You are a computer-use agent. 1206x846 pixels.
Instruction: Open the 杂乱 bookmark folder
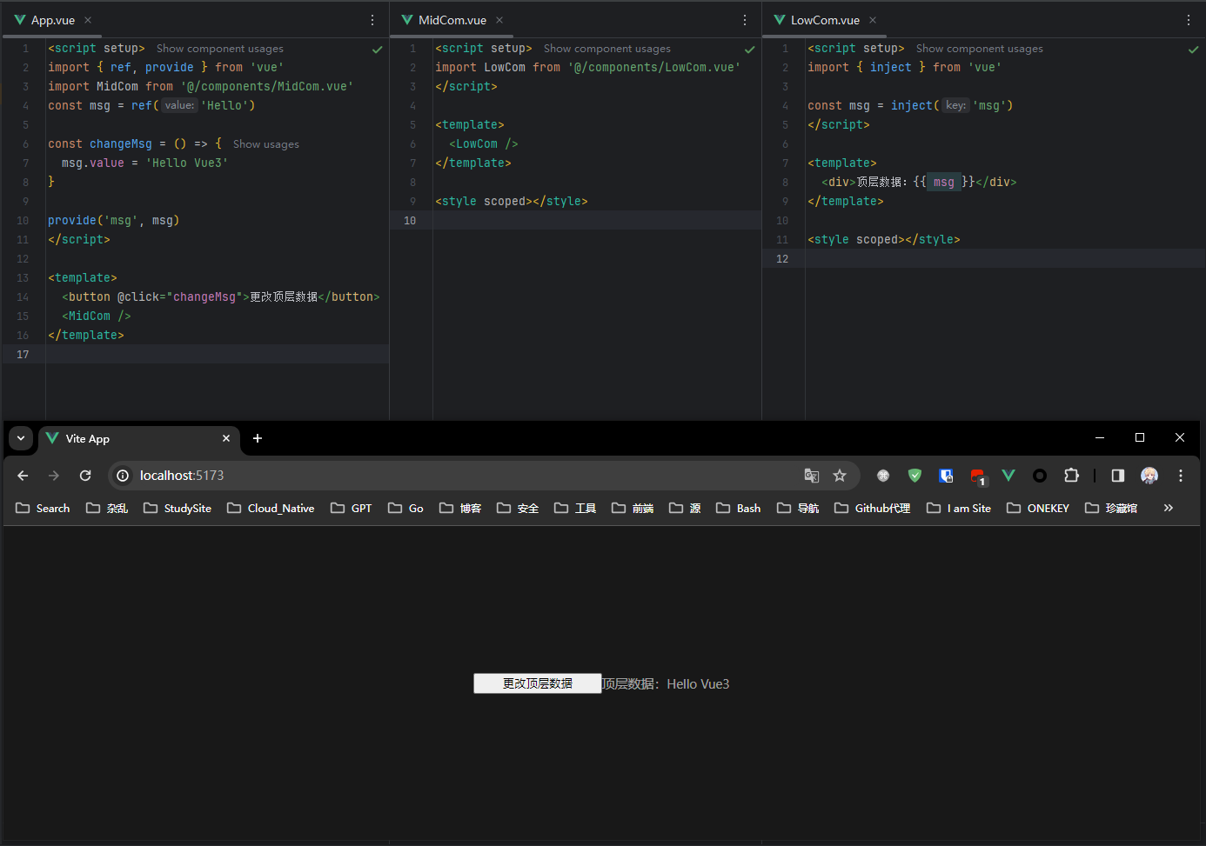point(107,508)
